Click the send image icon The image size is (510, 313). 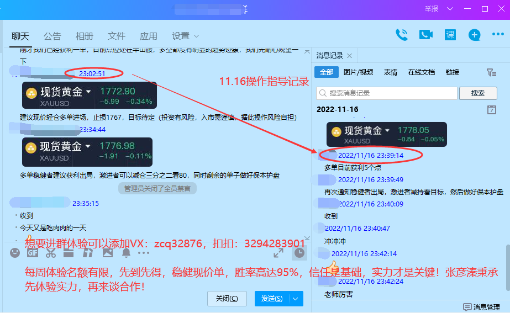tap(107, 253)
